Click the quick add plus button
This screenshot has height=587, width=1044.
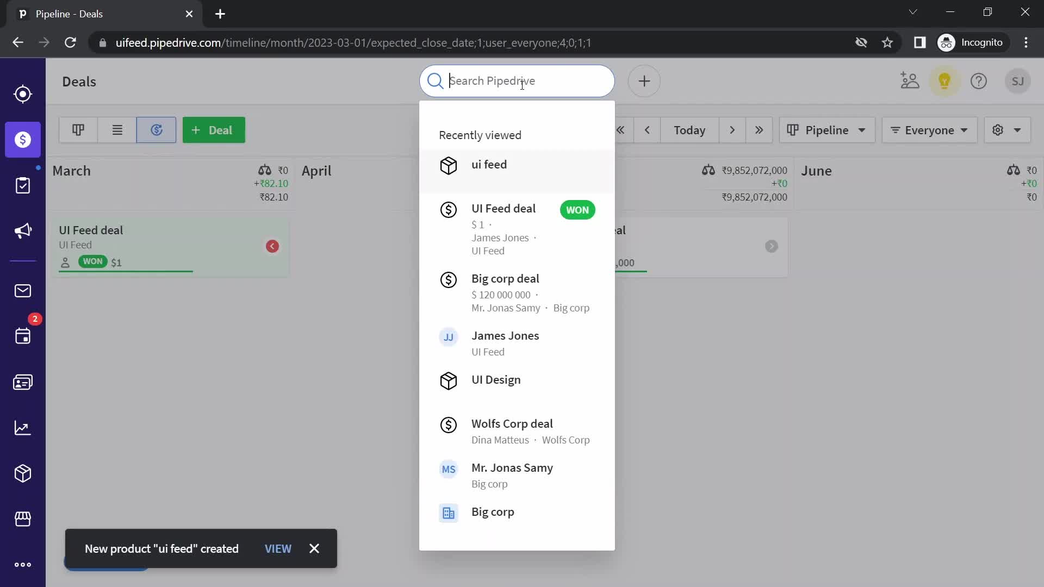tap(644, 81)
